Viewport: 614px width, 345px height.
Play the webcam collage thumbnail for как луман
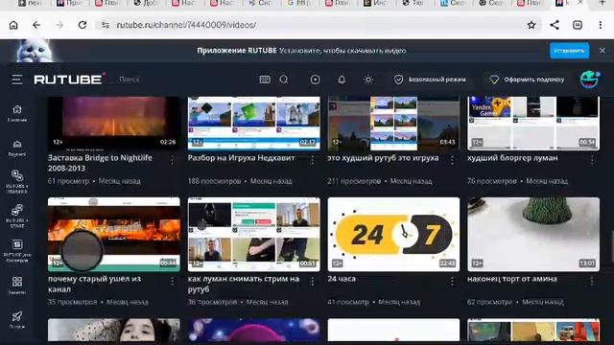(x=253, y=234)
